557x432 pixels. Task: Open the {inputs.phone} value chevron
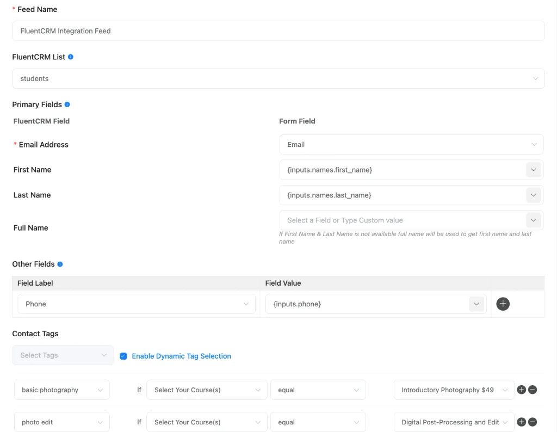476,304
